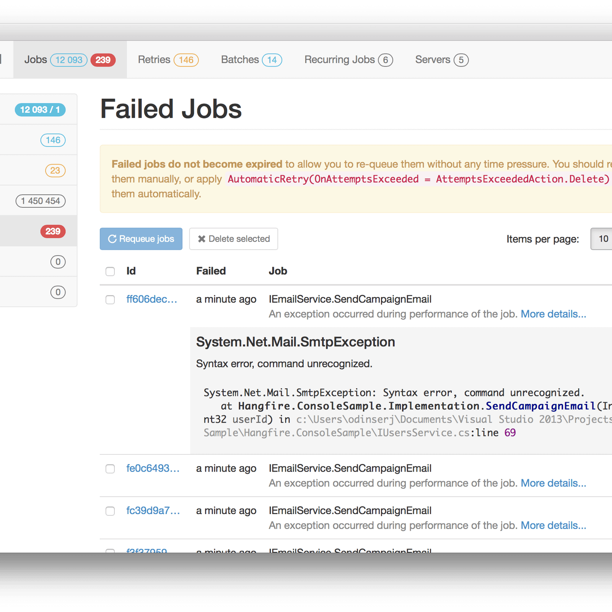This screenshot has height=612, width=612.
Task: Open job ID link fe0c6493
Action: click(153, 469)
